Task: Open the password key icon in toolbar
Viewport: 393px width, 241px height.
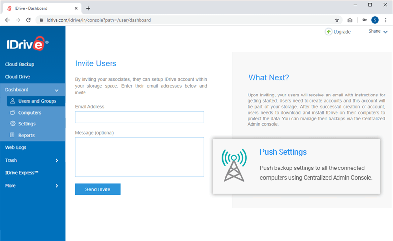Action: [x=365, y=20]
